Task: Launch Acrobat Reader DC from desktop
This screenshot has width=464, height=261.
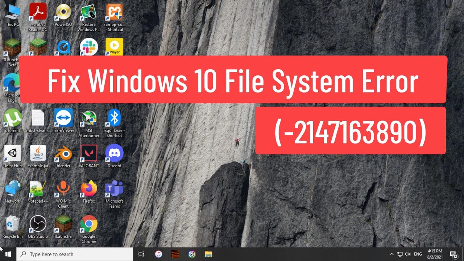Action: pos(38,17)
